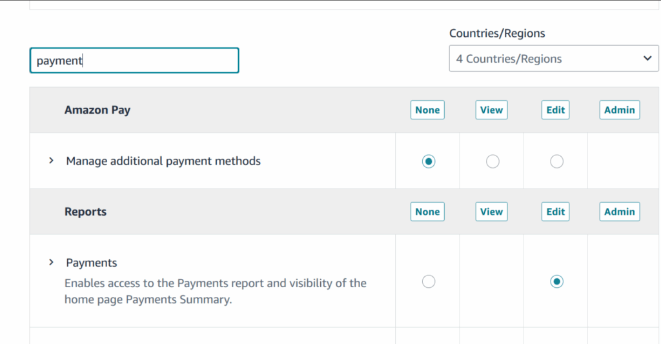Expand the Payments row chevron
This screenshot has width=661, height=344.
51,263
